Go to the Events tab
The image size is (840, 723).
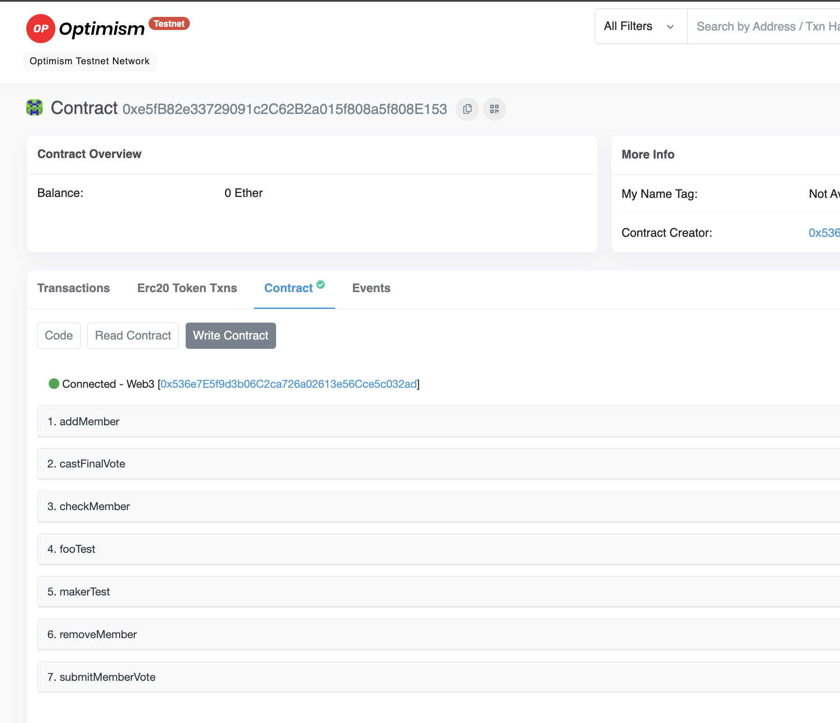[371, 288]
